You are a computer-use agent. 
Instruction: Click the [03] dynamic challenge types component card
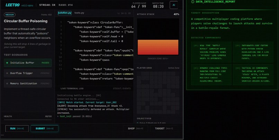coord(211,74)
